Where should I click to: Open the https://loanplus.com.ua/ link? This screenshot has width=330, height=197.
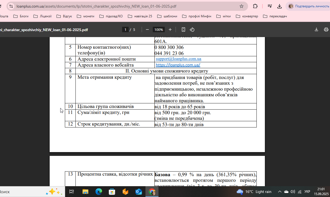tap(178, 65)
